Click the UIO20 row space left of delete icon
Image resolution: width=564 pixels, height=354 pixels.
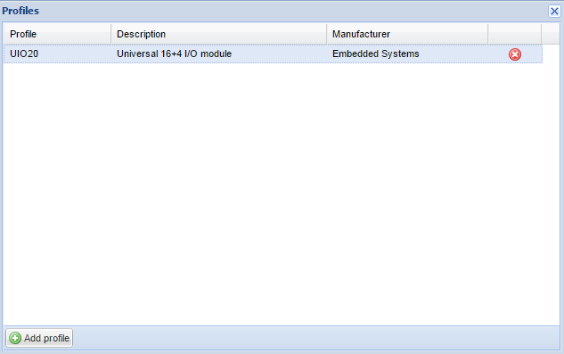[498, 54]
